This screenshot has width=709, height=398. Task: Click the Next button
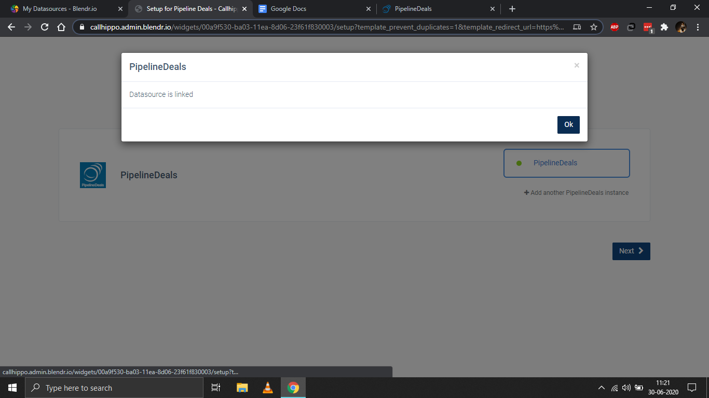[x=631, y=251]
